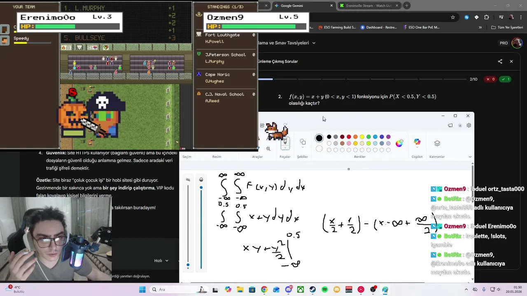The image size is (527, 296).
Task: Open the Hızlı model selector dropdown
Action: click(x=161, y=261)
